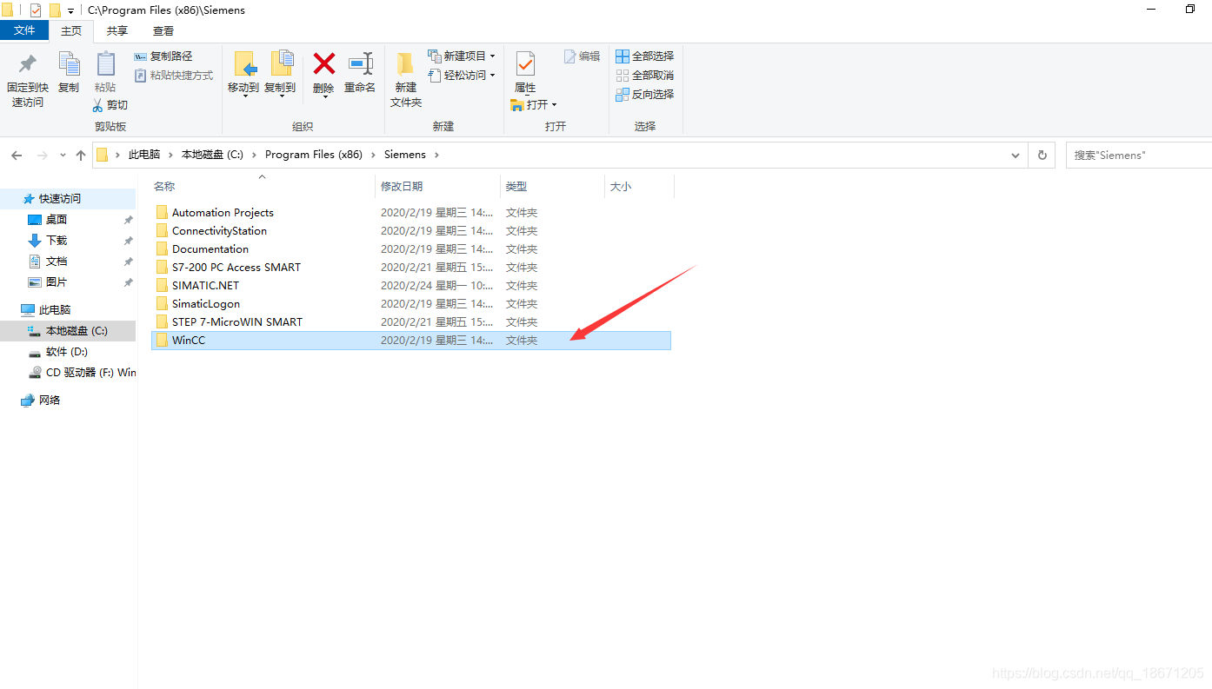
Task: Go up one folder level arrow
Action: [x=81, y=155]
